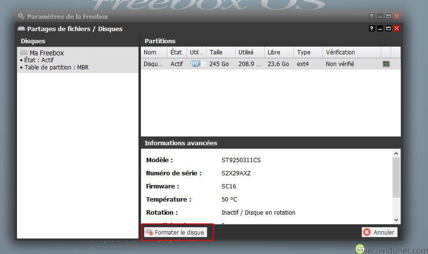Screen dimensions: 428x254
Task: Maximize the Paramètres de la Freebox window
Action: (388, 17)
